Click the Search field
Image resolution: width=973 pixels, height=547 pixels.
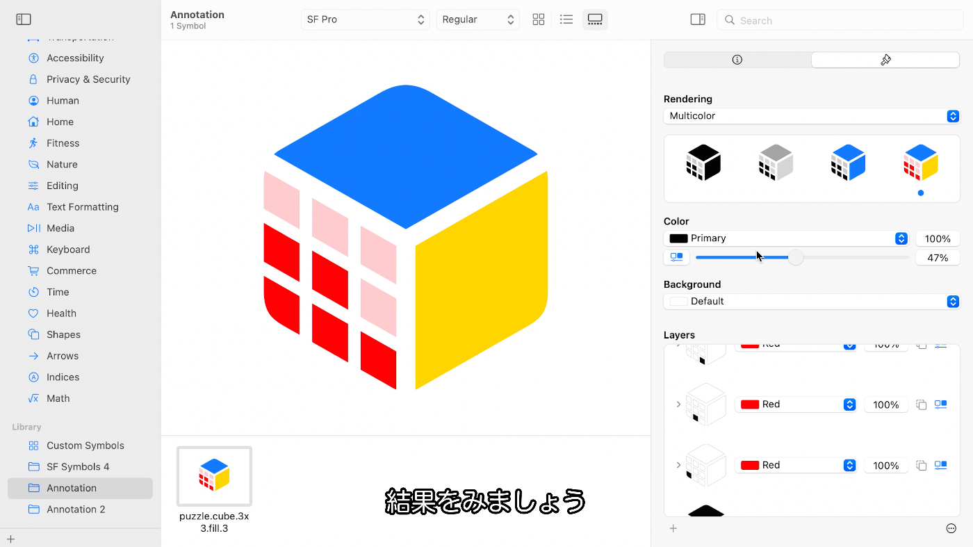pos(840,20)
